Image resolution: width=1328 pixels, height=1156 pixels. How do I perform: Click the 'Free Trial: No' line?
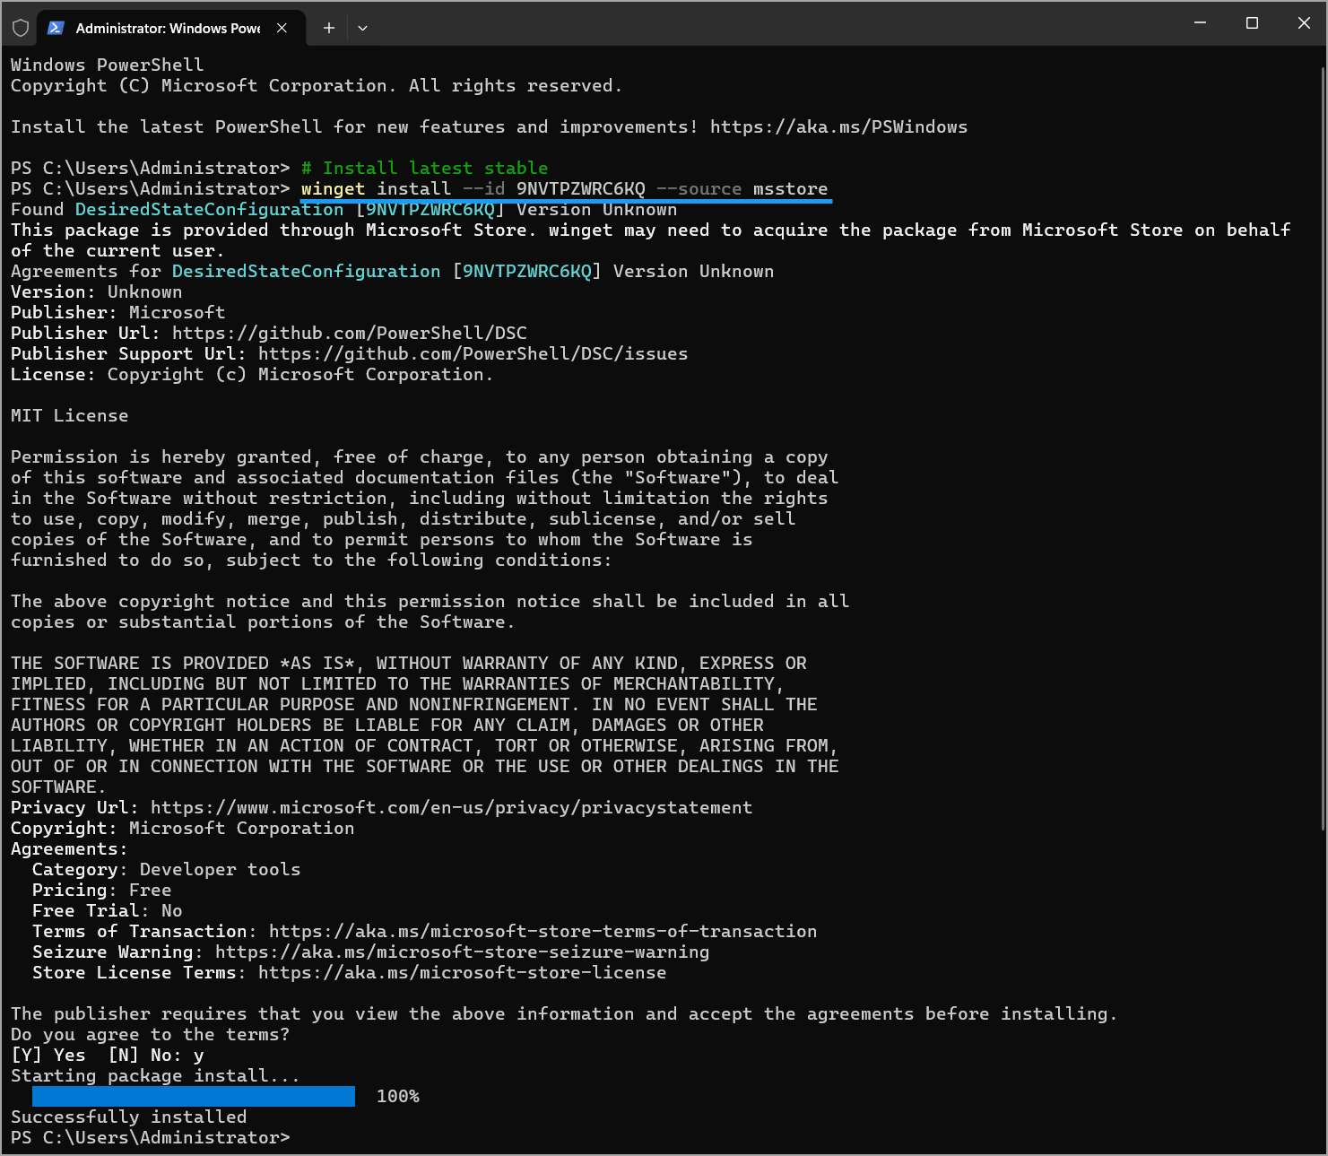[107, 910]
